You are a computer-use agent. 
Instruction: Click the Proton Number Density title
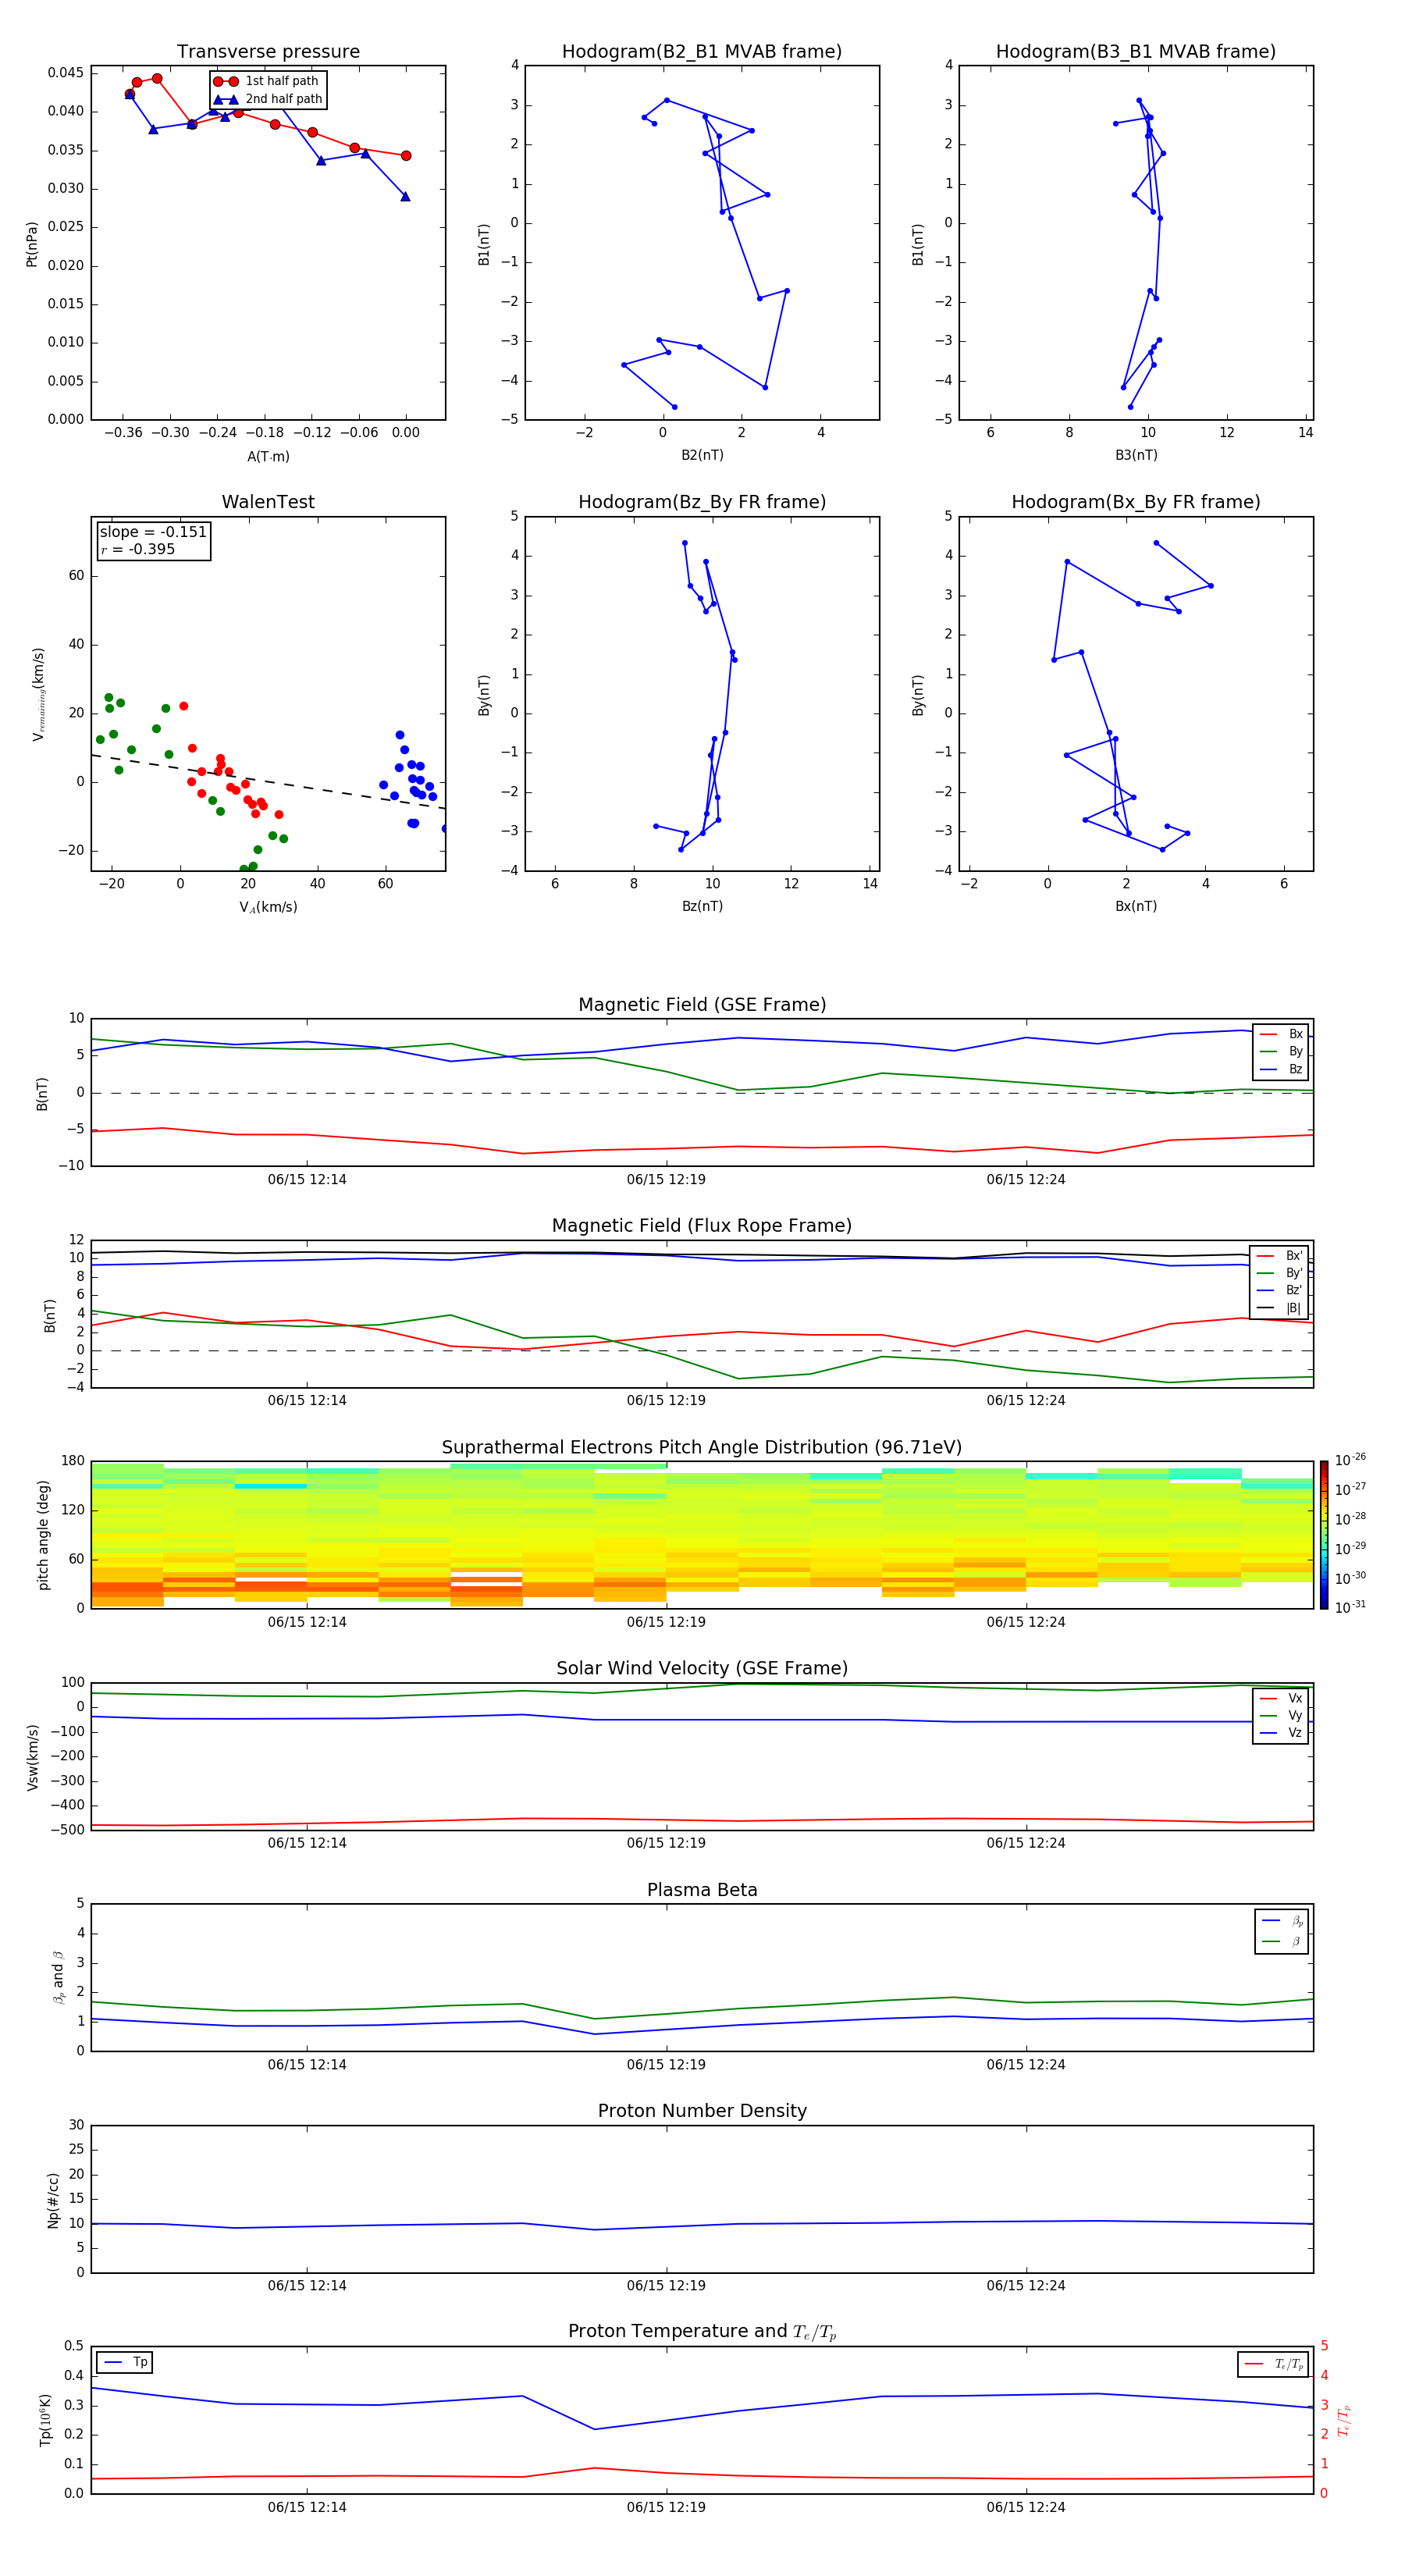[x=702, y=2111]
